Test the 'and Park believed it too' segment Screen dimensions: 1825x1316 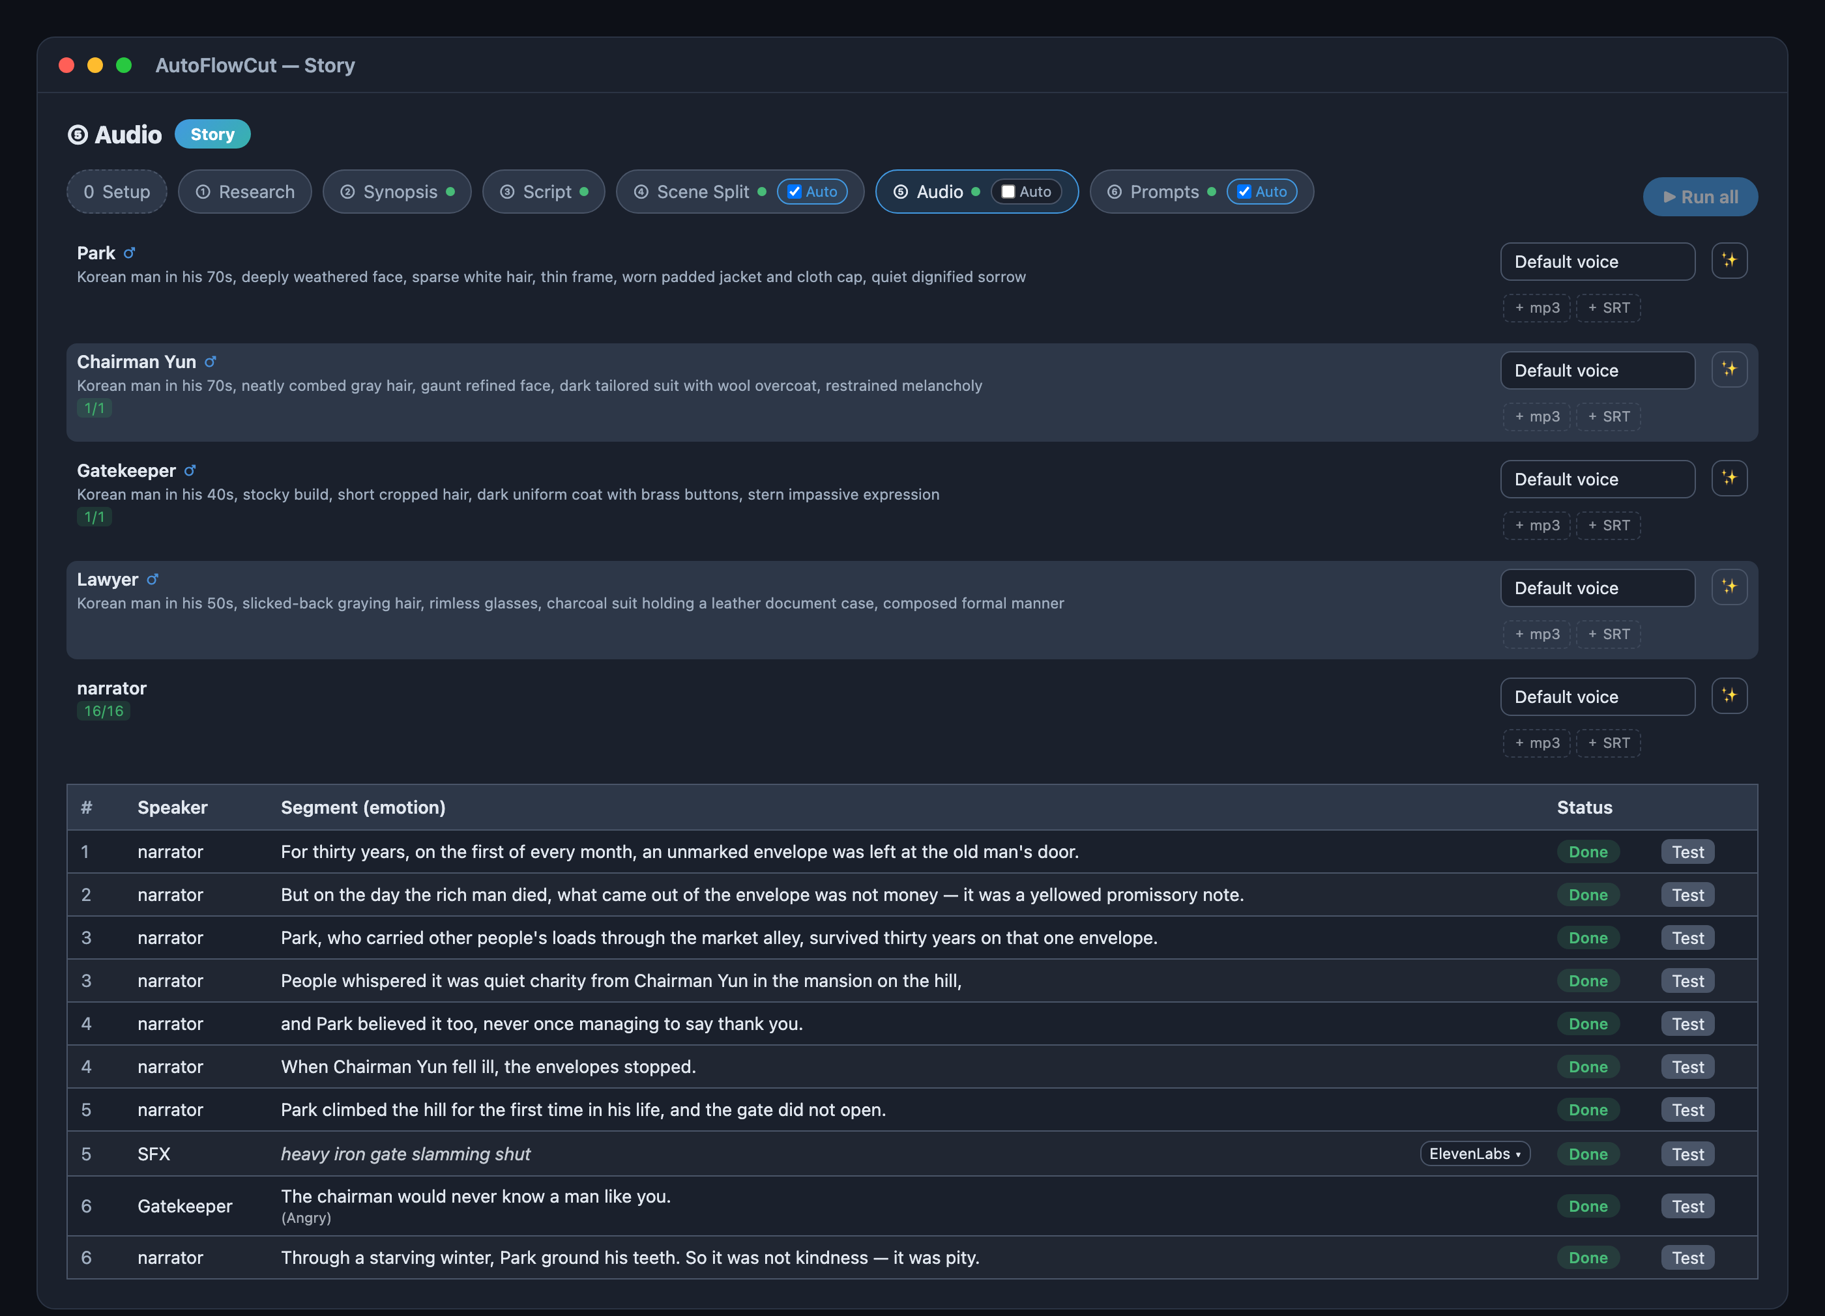(1687, 1023)
